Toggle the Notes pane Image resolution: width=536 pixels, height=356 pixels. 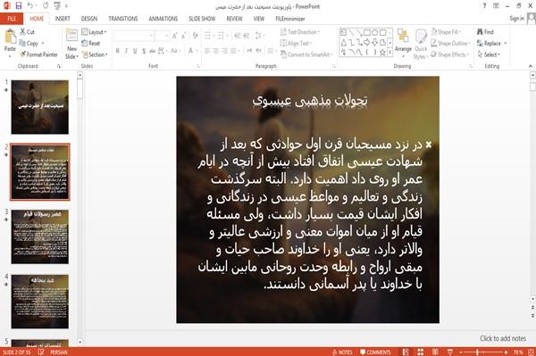[342, 352]
